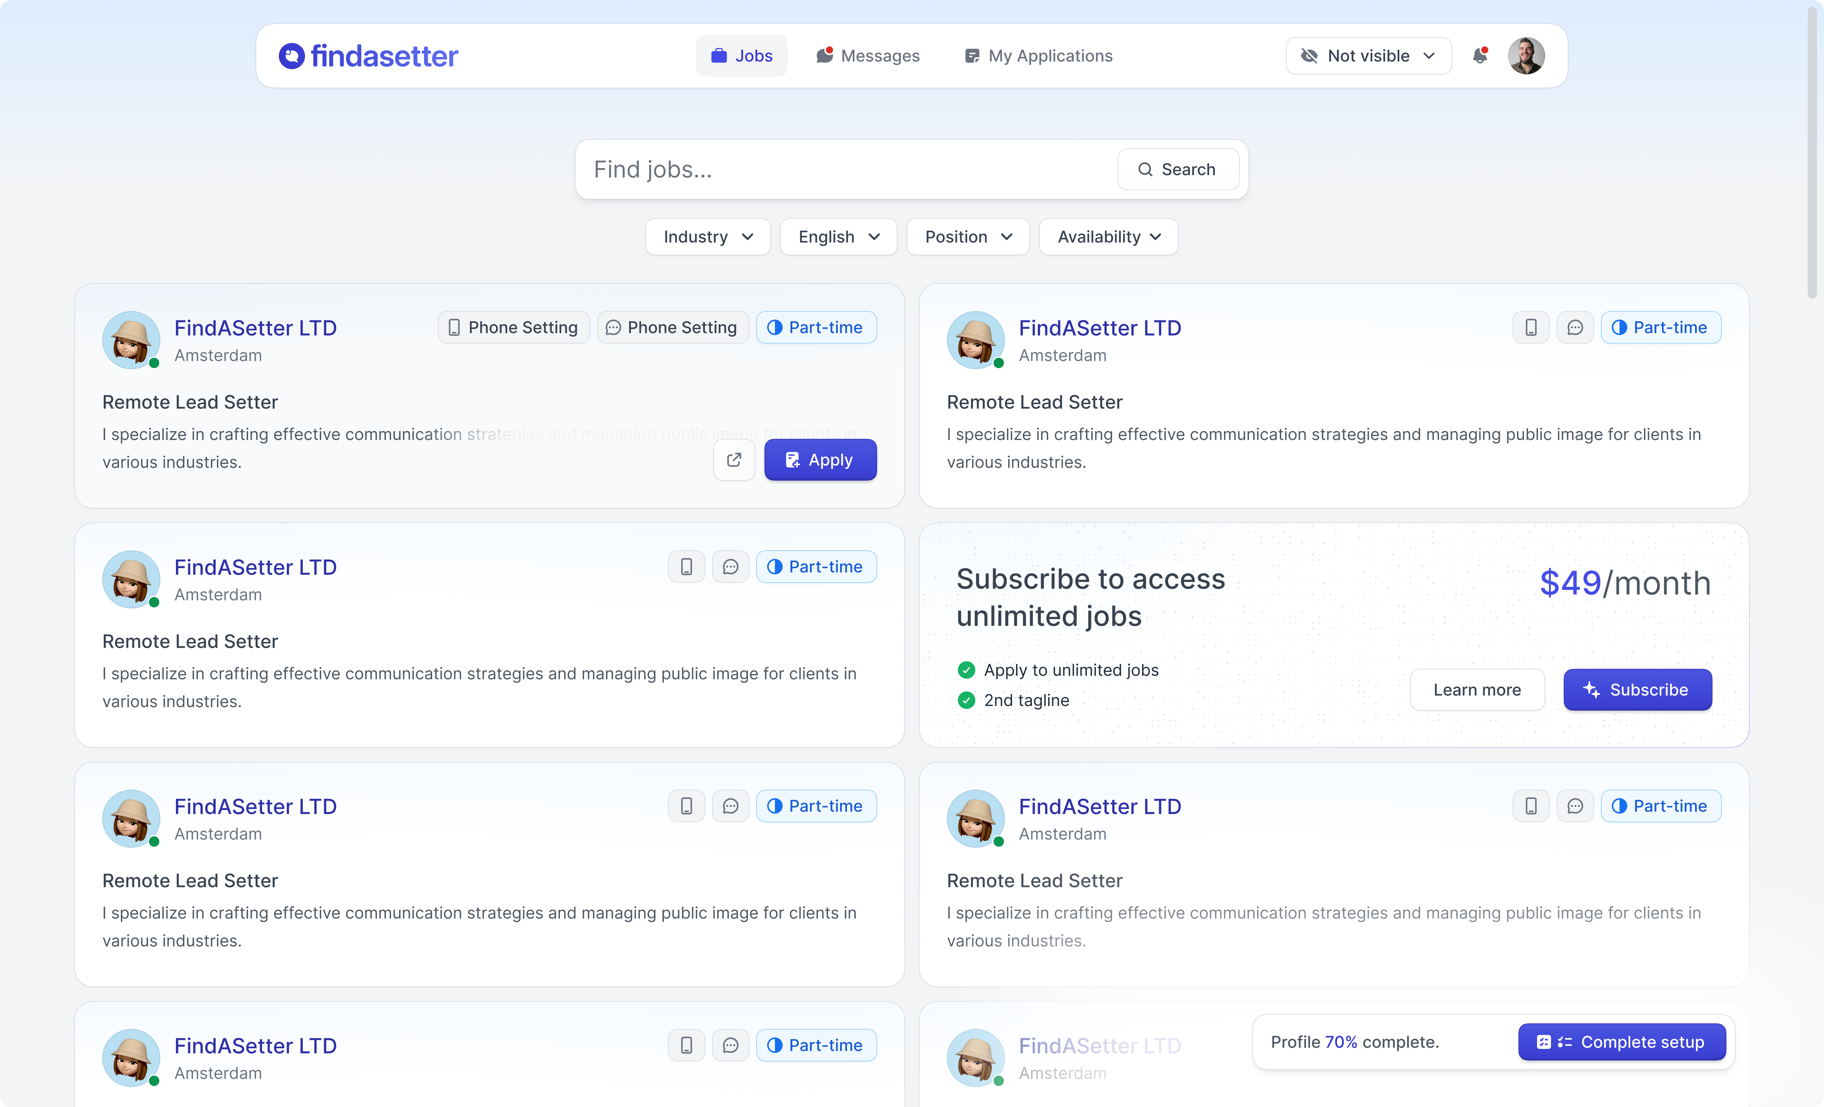Click Part-time badge on third left card
This screenshot has height=1107, width=1824.
tap(816, 806)
